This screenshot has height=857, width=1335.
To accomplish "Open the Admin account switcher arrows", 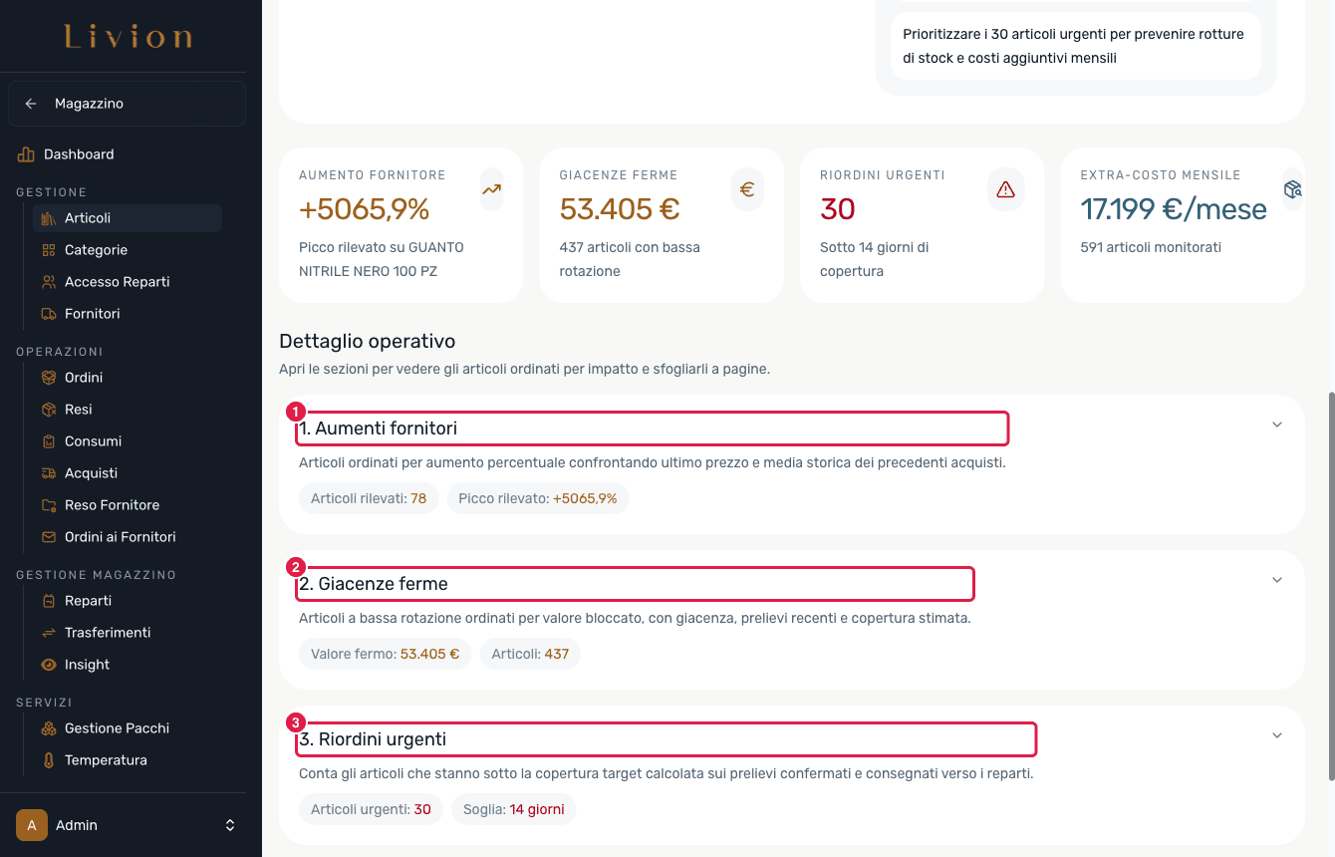I will pyautogui.click(x=230, y=825).
